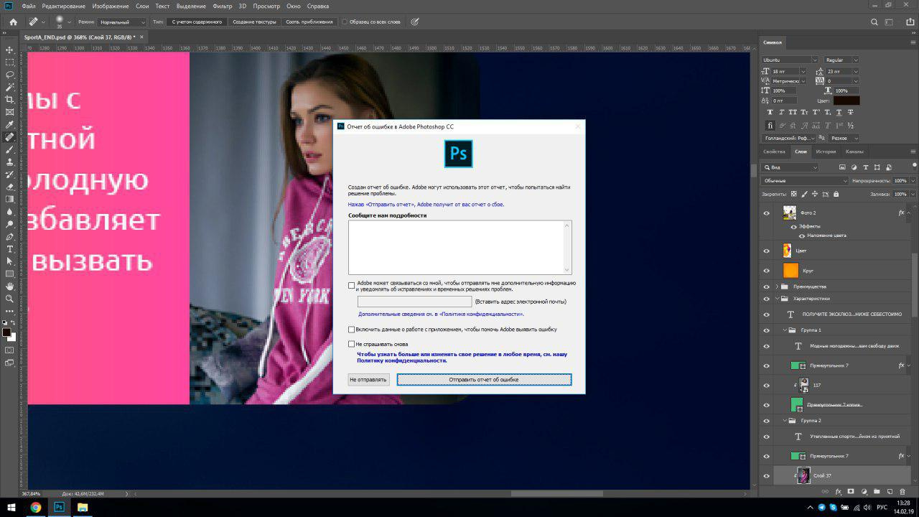Click 'Отправить отчет об ошибке' button

[484, 379]
